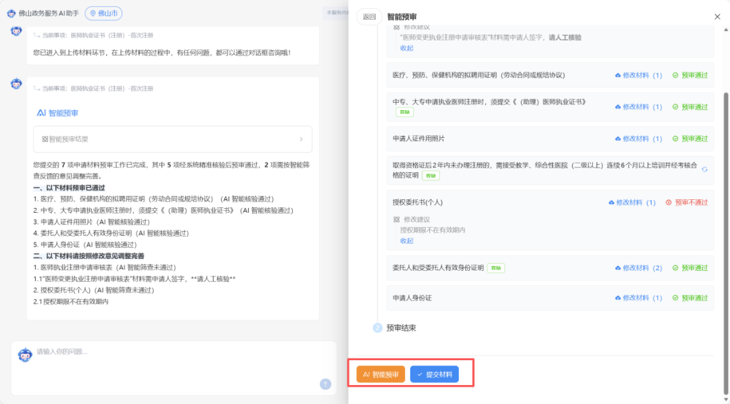Collapse 修改建议 under 授权委托书 with 收起
Viewport: 730px width, 404px height.
coord(406,241)
